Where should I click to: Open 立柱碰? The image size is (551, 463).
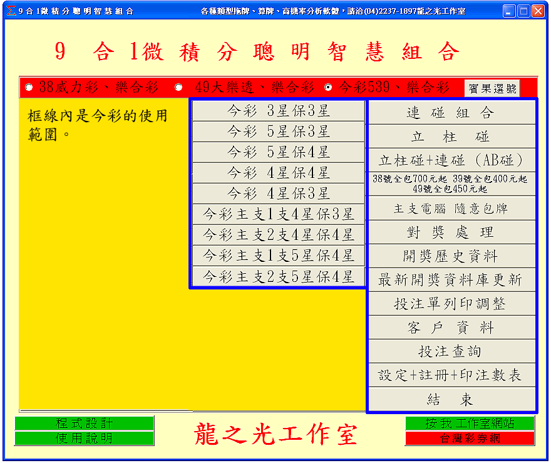451,137
